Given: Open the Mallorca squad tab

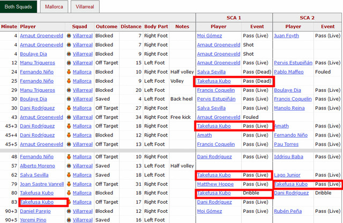Looking at the screenshot, I should [54, 6].
